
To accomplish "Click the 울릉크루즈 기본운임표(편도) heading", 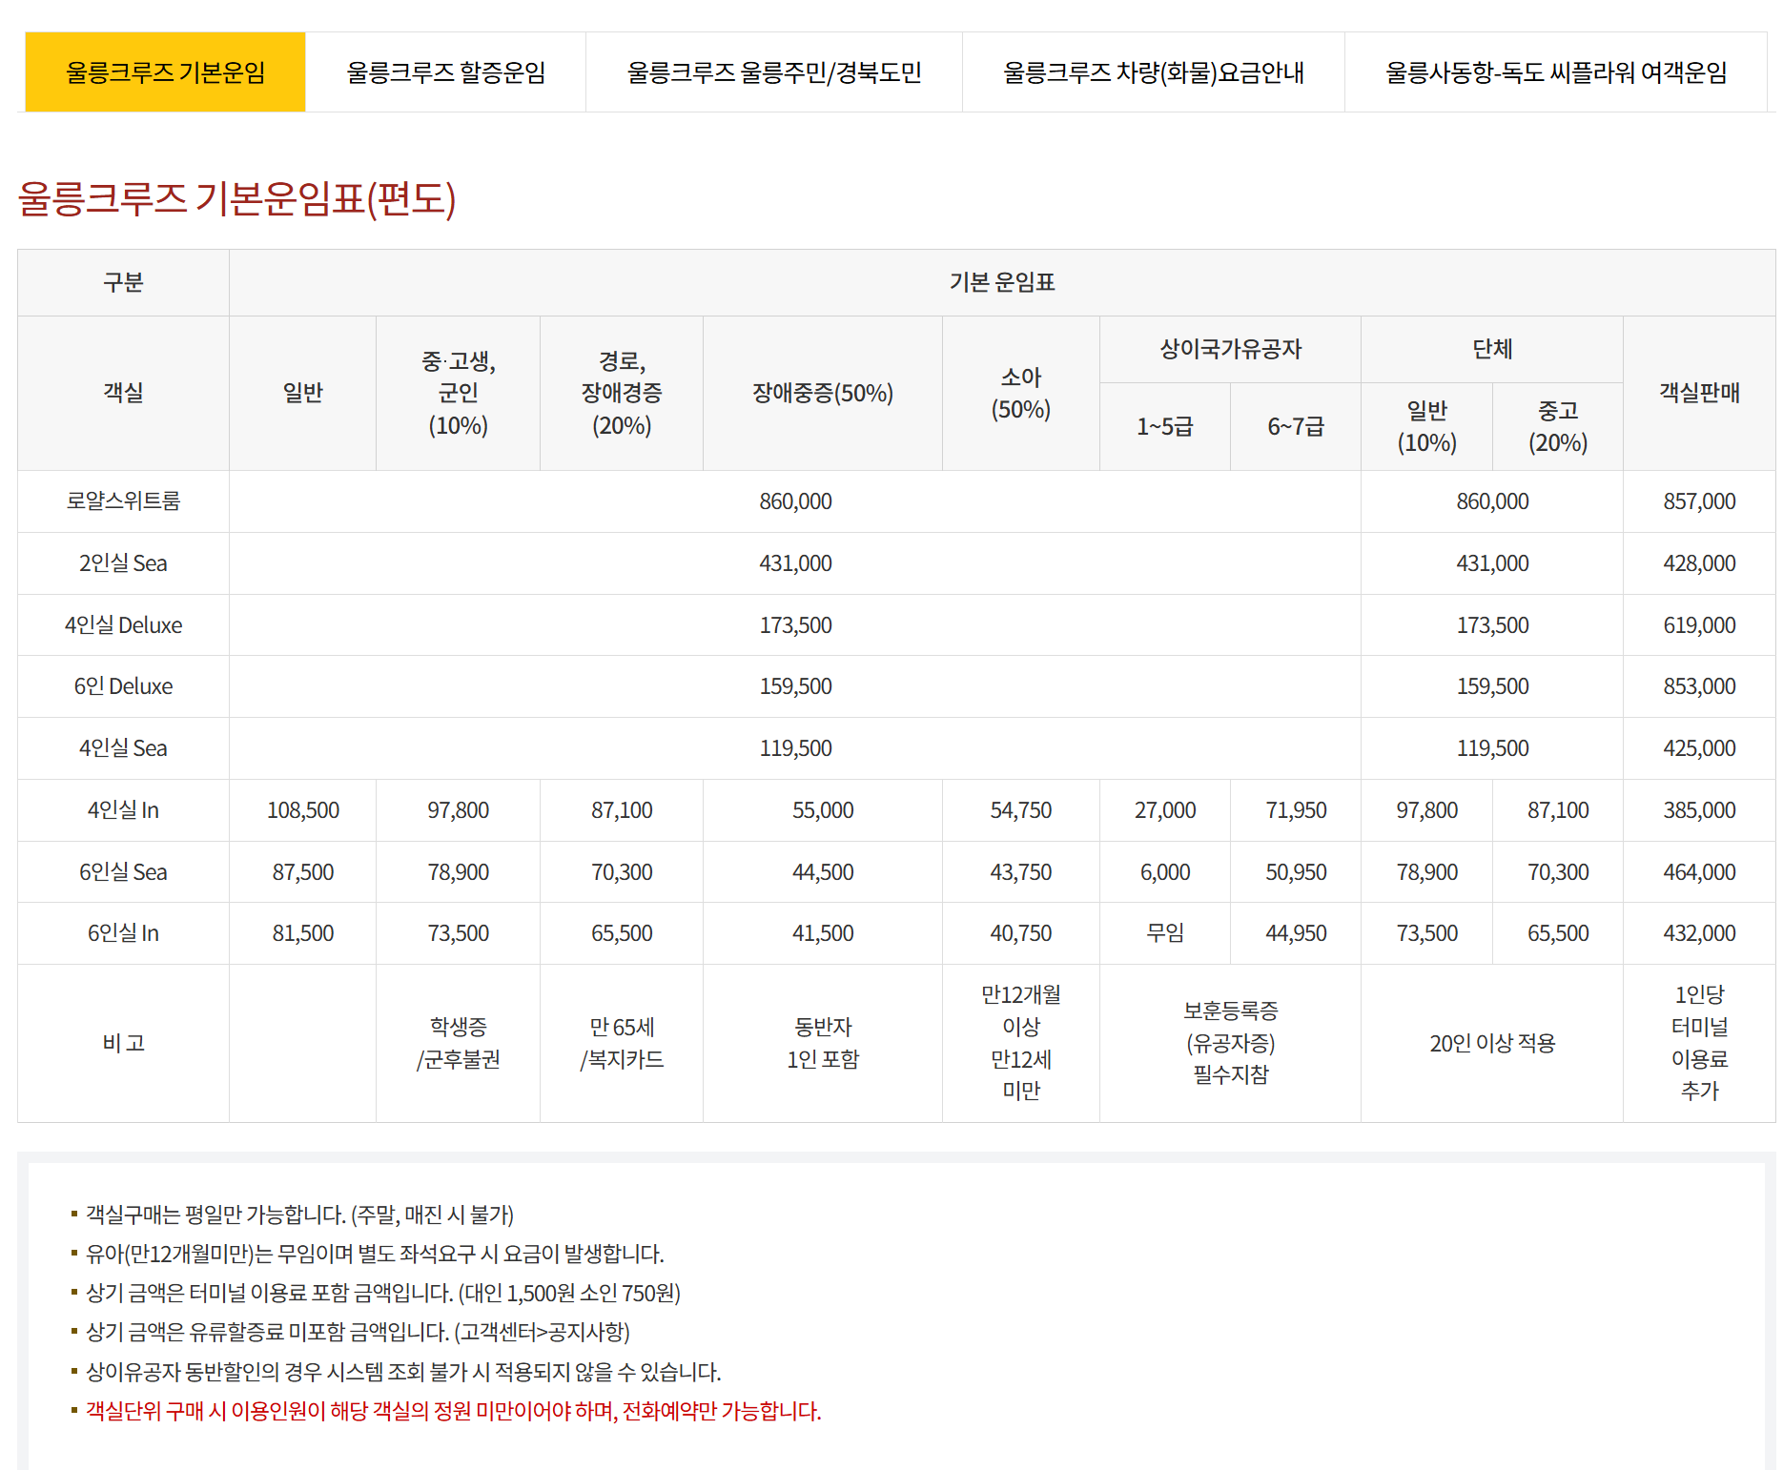I will coord(236,198).
